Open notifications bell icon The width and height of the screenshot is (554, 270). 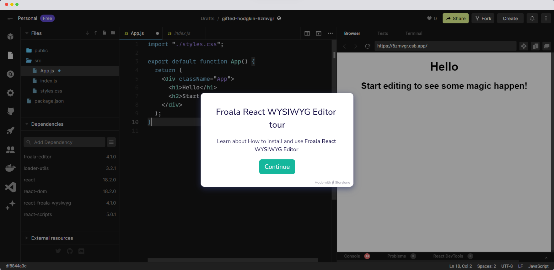(532, 19)
